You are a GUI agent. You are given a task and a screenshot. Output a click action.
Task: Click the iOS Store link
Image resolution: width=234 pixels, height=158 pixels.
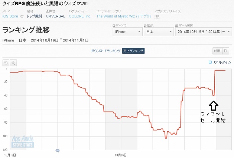point(10,16)
